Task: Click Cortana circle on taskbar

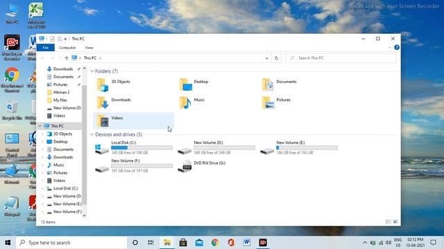Action: [x=135, y=243]
